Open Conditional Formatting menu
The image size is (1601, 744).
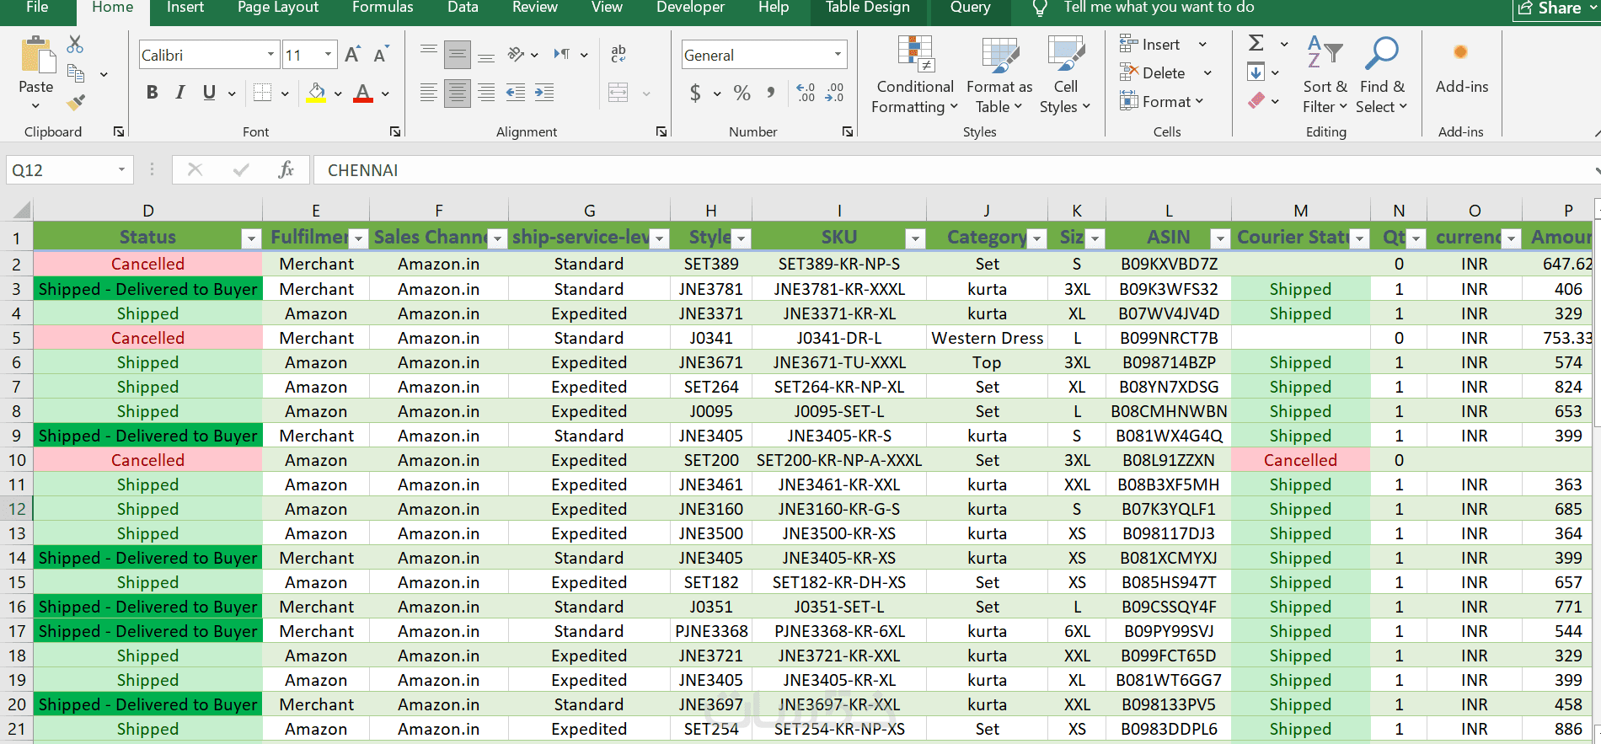(x=915, y=76)
